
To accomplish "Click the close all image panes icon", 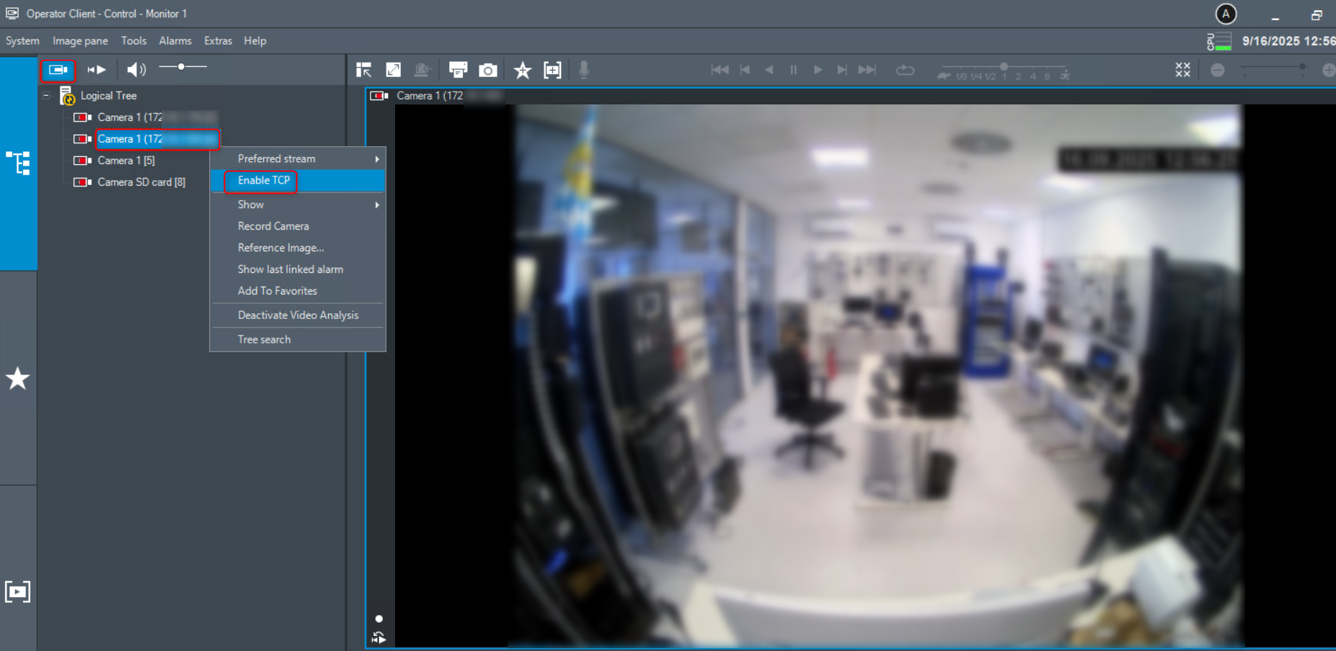I will tap(1182, 70).
